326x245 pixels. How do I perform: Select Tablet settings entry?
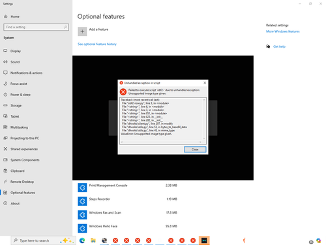15,116
